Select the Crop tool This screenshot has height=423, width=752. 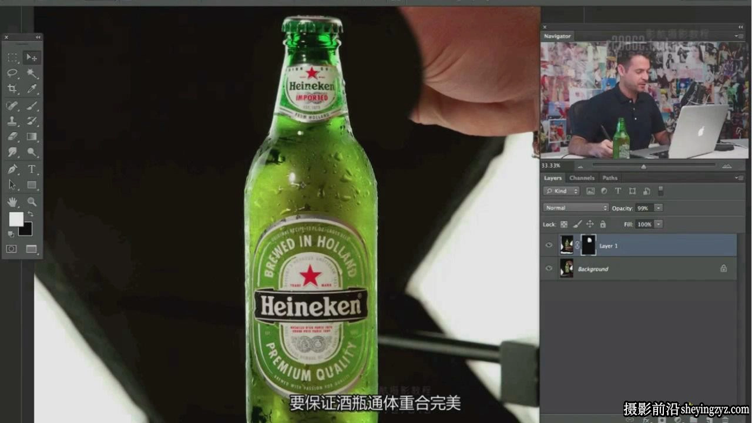point(12,89)
